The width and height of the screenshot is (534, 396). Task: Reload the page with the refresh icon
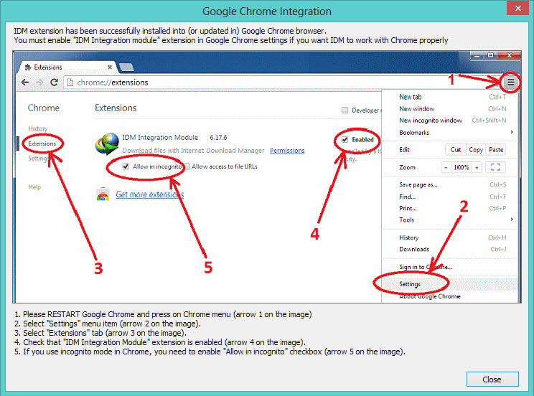tap(53, 82)
